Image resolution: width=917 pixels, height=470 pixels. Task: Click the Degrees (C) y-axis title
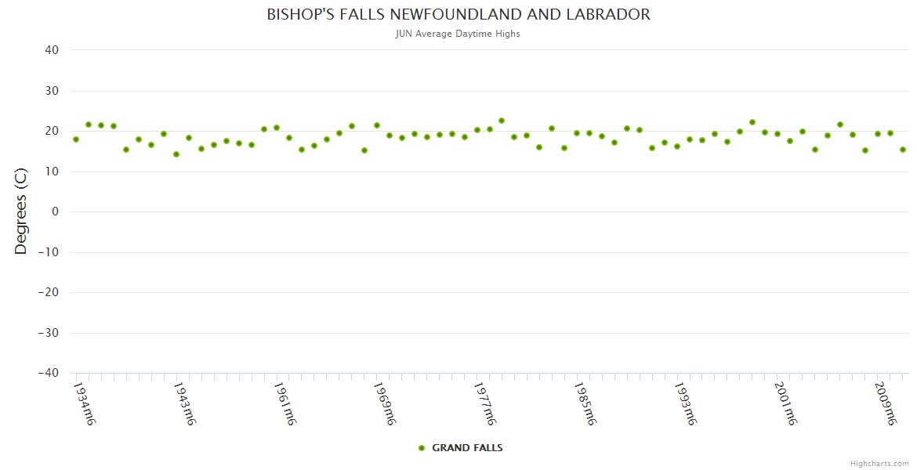tap(21, 211)
